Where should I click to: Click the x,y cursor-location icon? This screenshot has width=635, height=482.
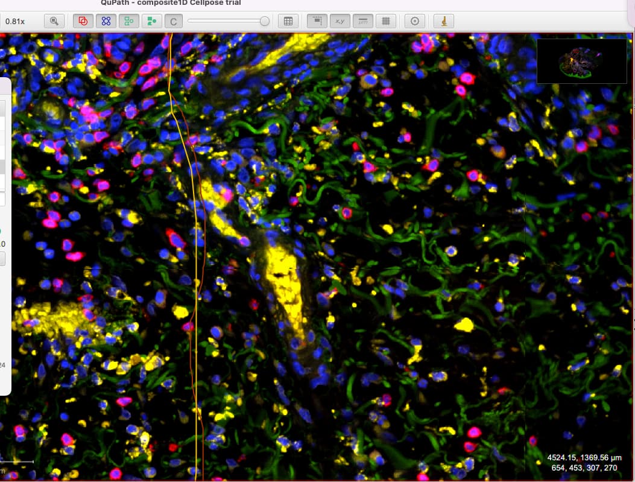[x=341, y=21]
